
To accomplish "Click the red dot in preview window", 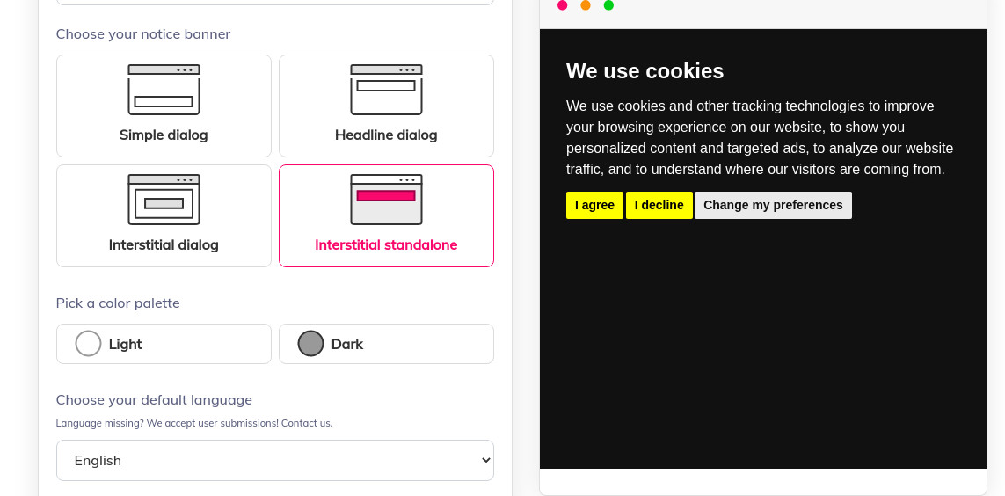I will point(562,5).
